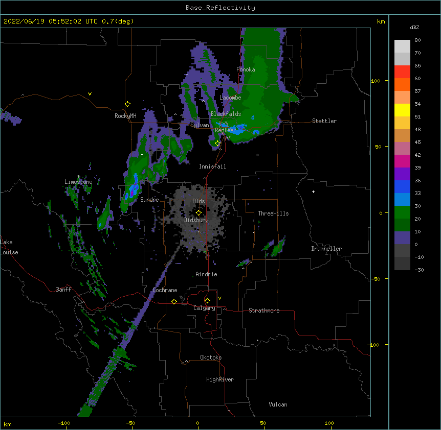Viewport: 441px width, 430px height.
Task: Pick the bright green 20-30 dBZ swatch
Action: pyautogui.click(x=402, y=212)
